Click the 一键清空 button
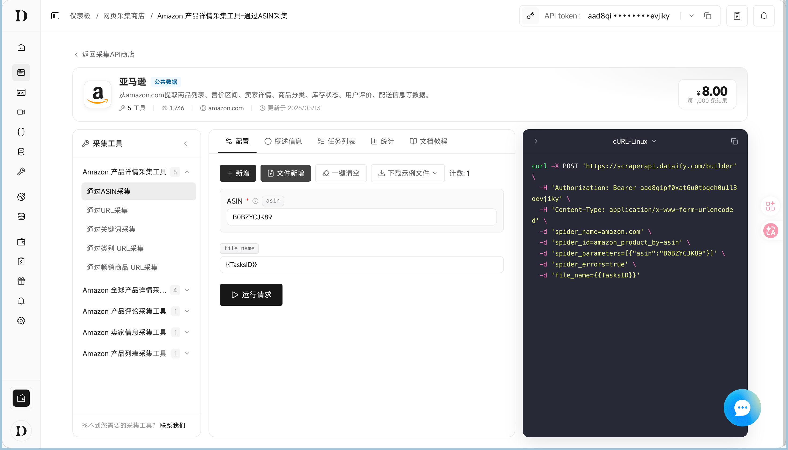Viewport: 788px width, 450px height. (x=341, y=173)
